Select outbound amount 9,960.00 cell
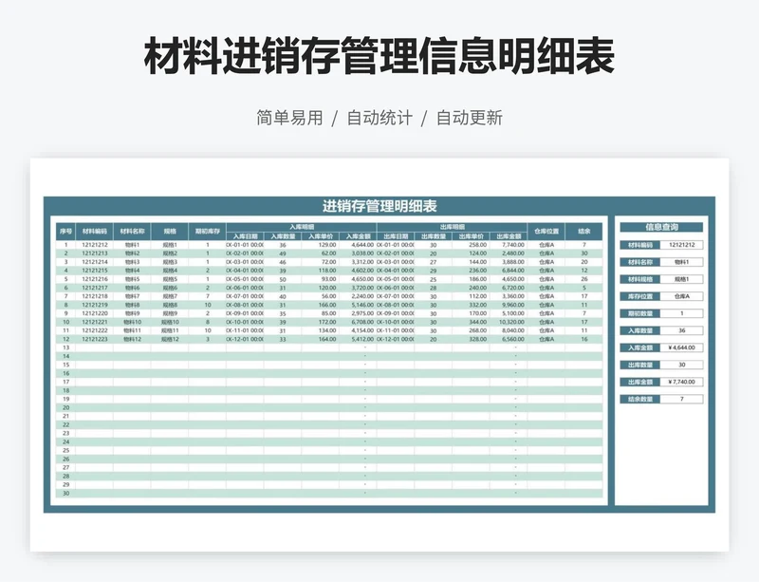 point(509,305)
